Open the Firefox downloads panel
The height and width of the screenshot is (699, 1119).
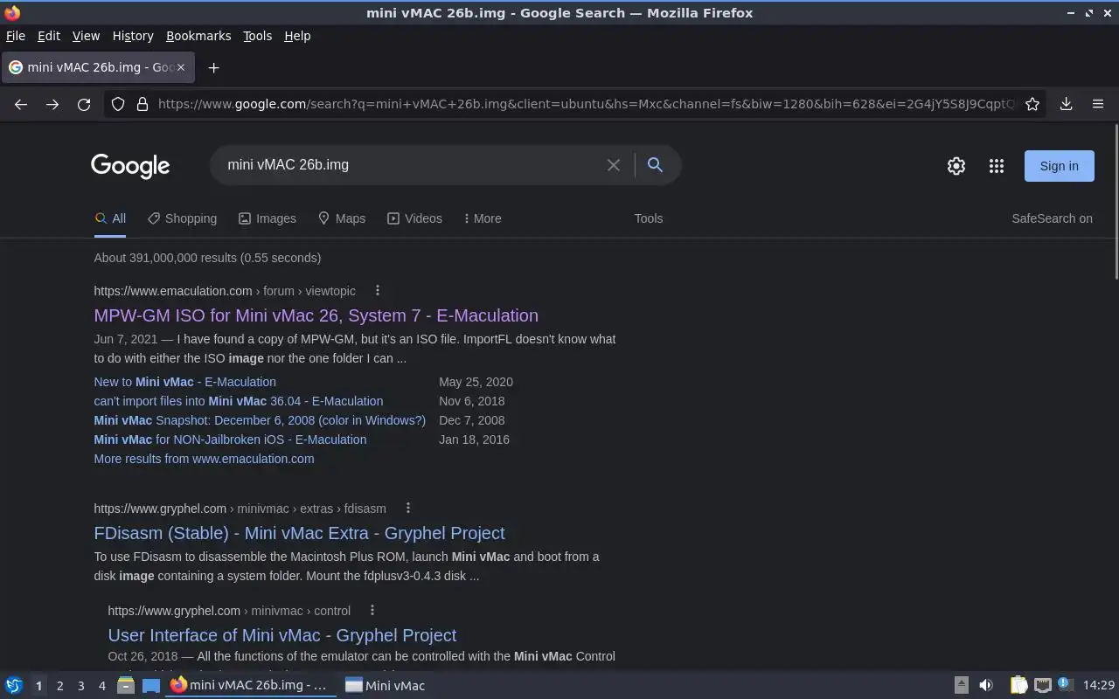(1067, 104)
